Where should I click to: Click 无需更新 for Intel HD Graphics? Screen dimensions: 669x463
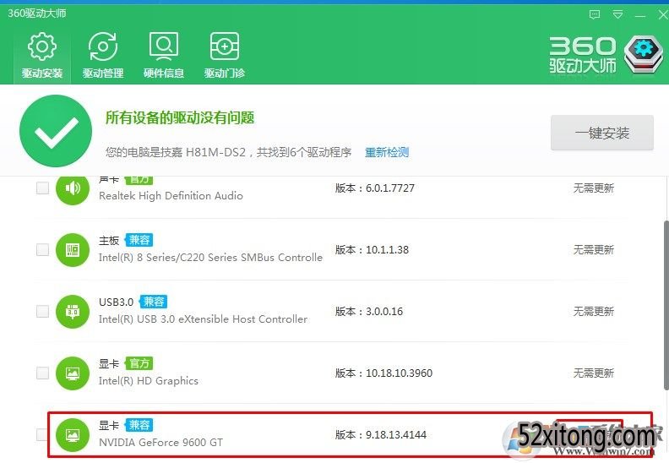(594, 373)
